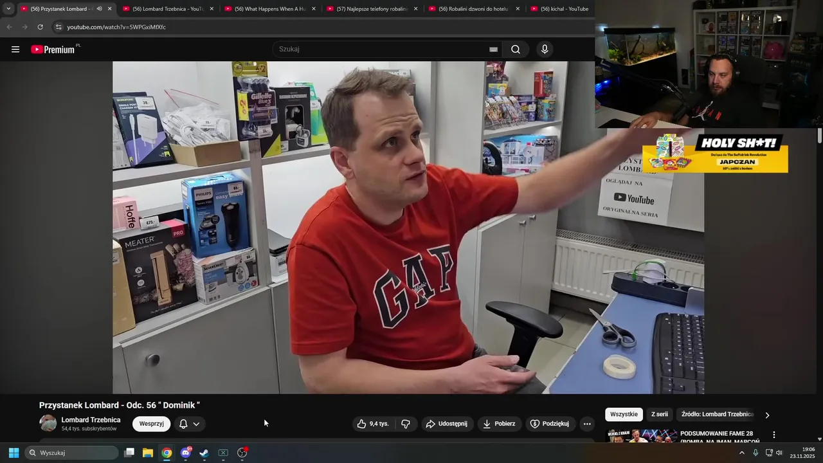The image size is (823, 463).
Task: Close the What Happens When A Hu tab
Action: point(314,9)
